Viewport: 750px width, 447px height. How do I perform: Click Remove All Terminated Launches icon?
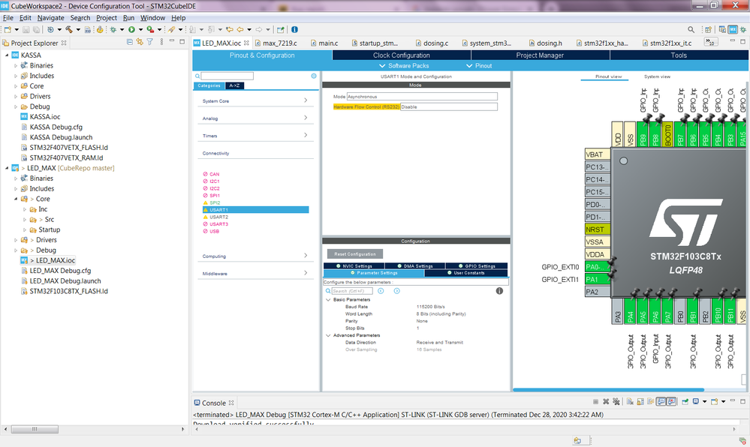pyautogui.click(x=616, y=401)
